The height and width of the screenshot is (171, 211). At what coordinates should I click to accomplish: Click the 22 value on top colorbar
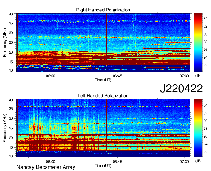(x=205, y=65)
